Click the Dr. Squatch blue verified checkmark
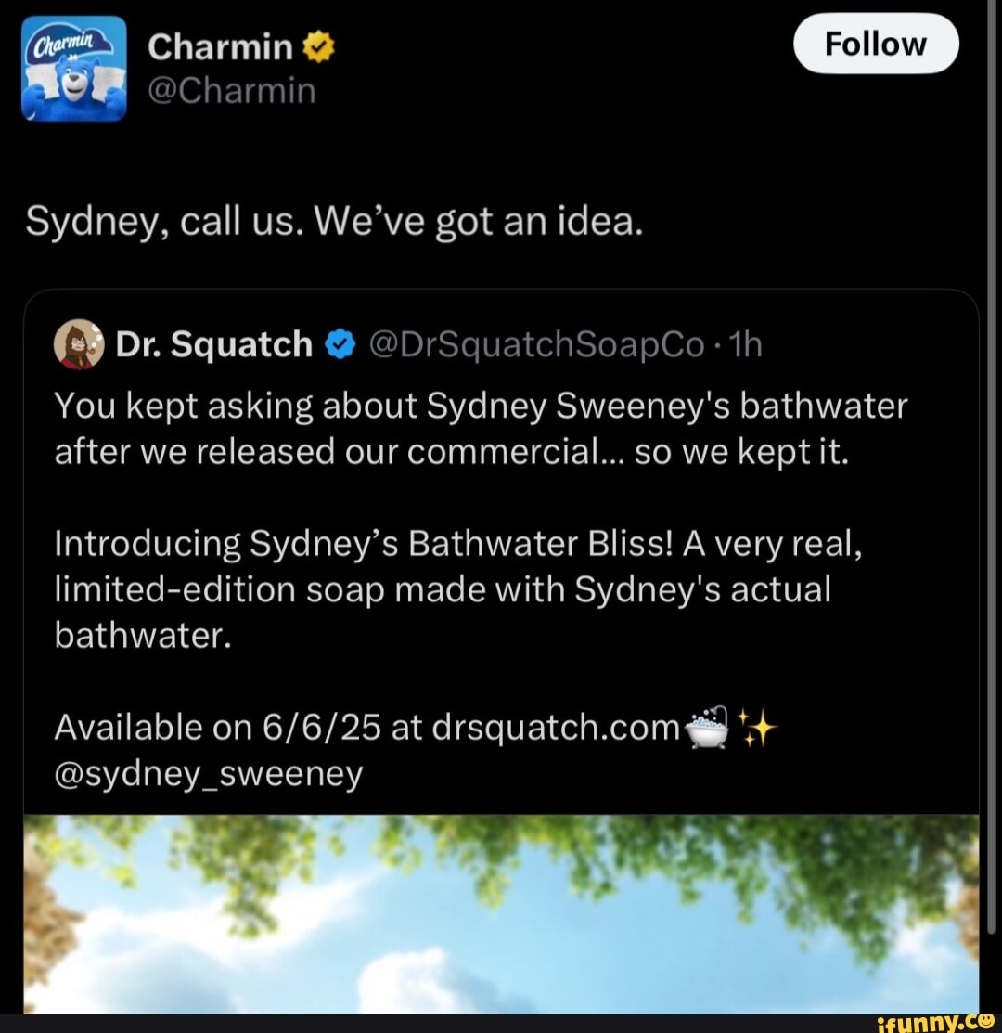This screenshot has width=1002, height=1033. point(340,343)
